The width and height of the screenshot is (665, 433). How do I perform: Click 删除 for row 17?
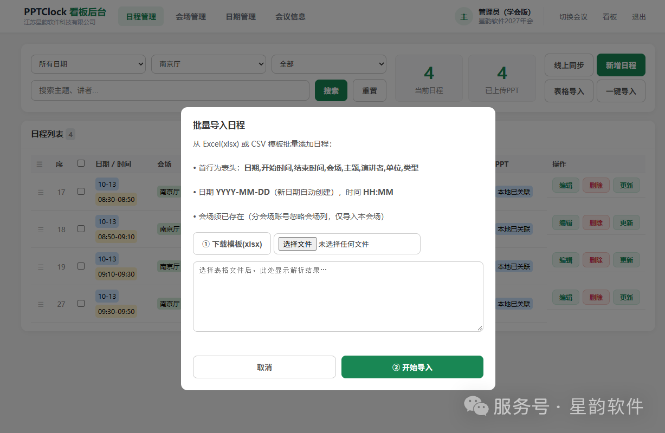pyautogui.click(x=596, y=185)
